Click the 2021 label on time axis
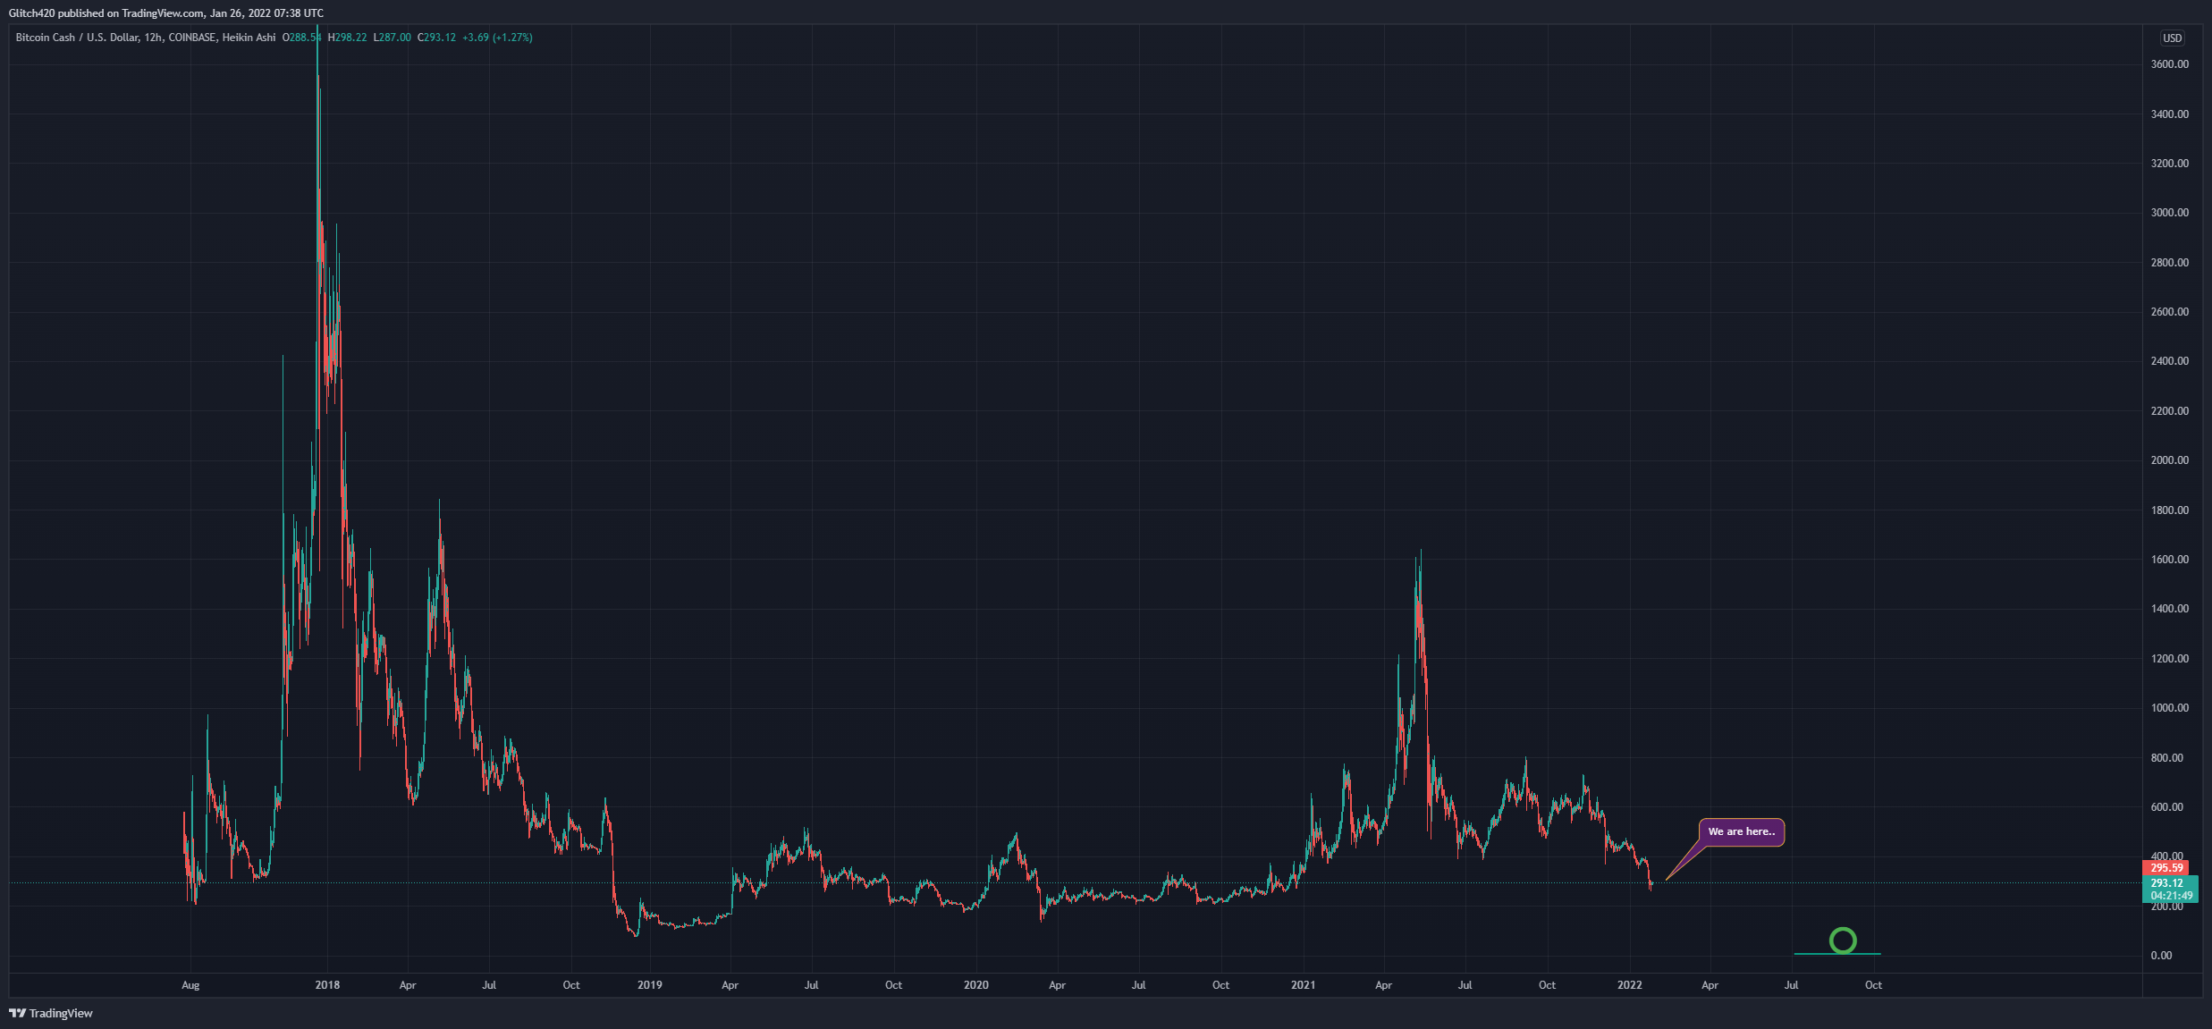The width and height of the screenshot is (2212, 1029). [1304, 985]
